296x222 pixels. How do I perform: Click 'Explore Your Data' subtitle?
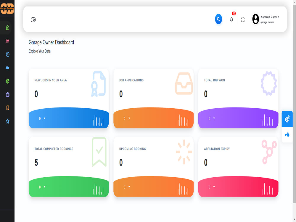point(40,51)
